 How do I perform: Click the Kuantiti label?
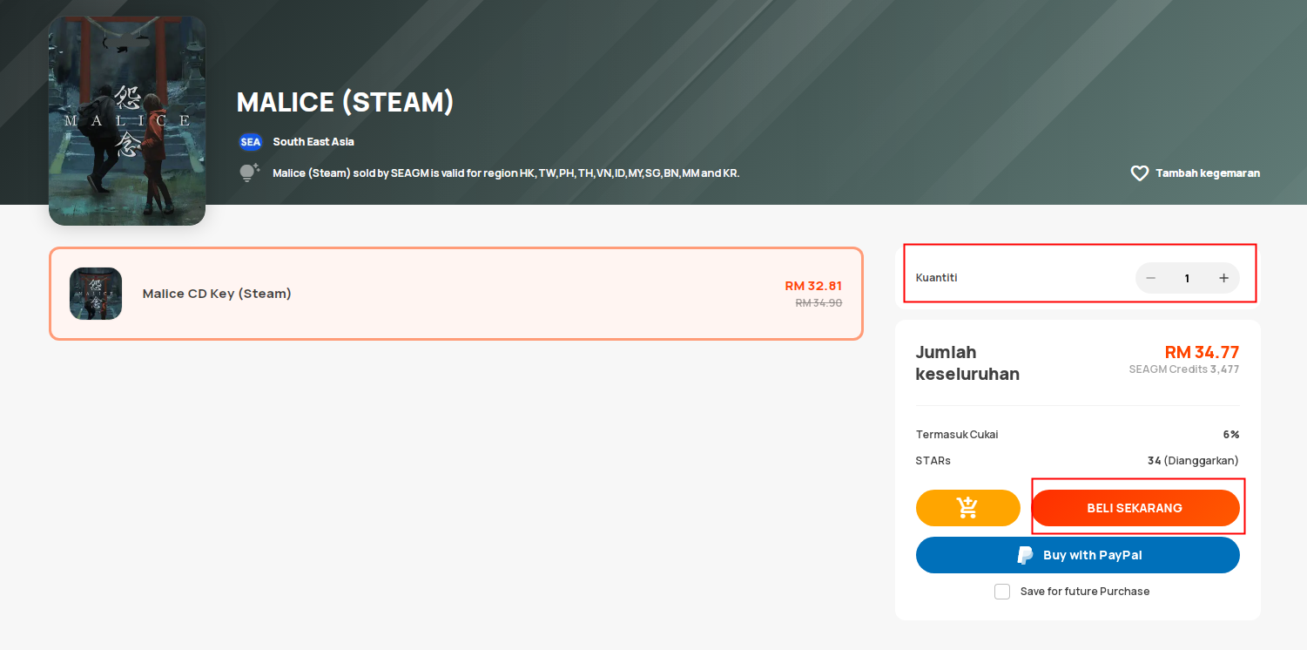[937, 278]
